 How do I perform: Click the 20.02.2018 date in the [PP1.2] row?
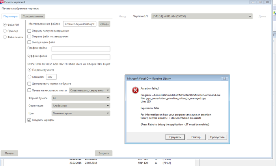75,163
